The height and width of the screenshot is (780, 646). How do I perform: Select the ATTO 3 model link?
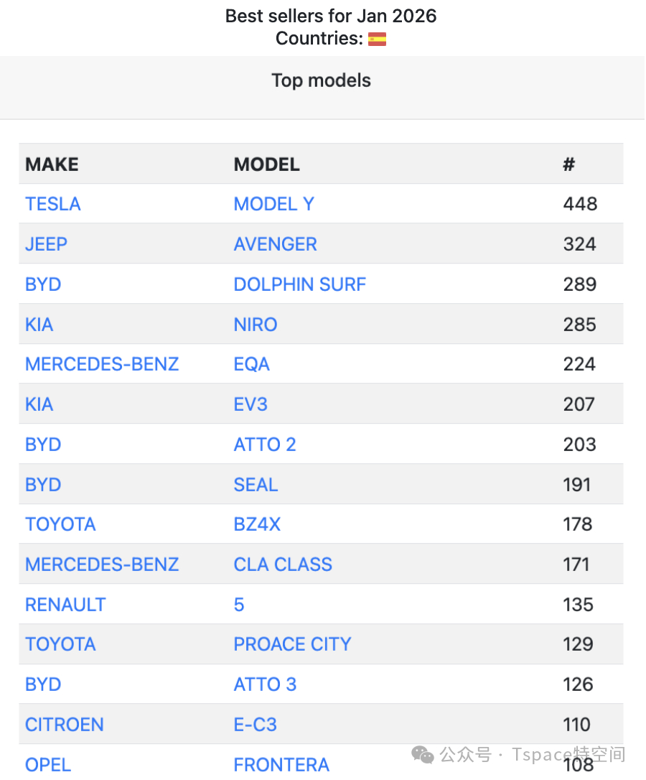coord(265,684)
